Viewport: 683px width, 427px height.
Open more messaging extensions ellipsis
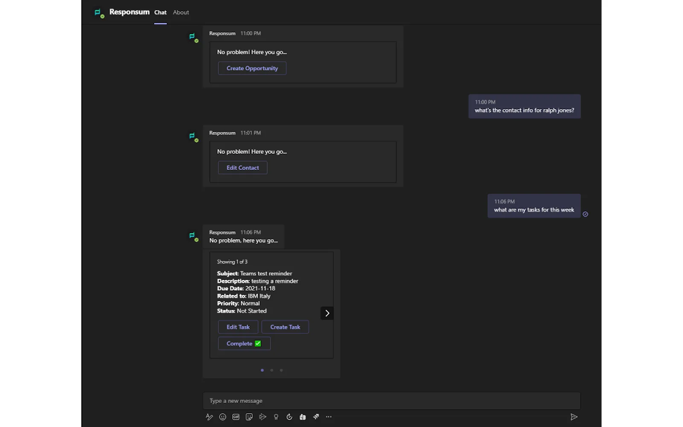329,417
